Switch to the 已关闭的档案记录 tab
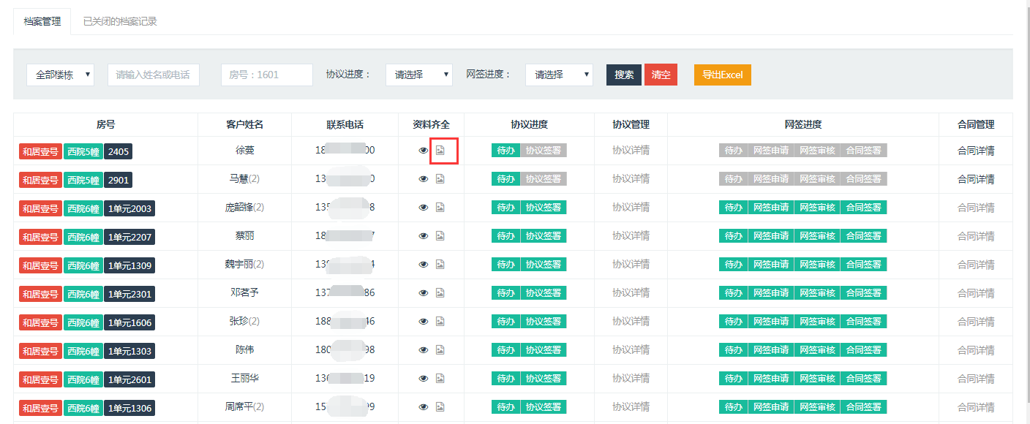The height and width of the screenshot is (424, 1030). 120,21
